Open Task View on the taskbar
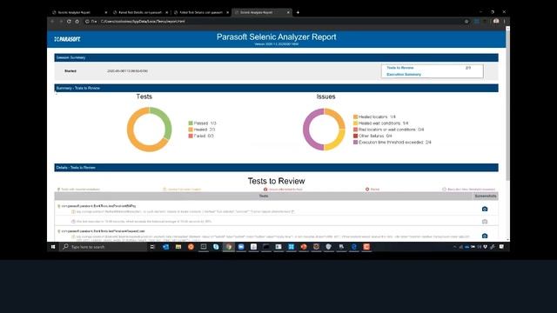The width and height of the screenshot is (557, 313). coord(152,247)
